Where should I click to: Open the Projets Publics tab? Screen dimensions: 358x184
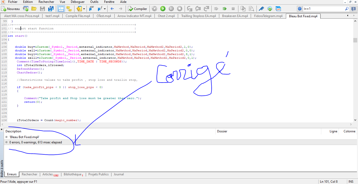point(99,174)
